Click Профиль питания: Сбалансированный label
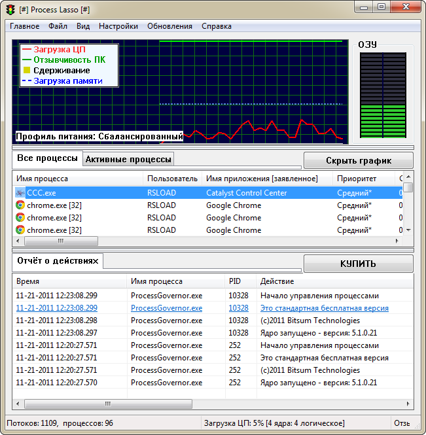The image size is (426, 435). click(x=99, y=136)
